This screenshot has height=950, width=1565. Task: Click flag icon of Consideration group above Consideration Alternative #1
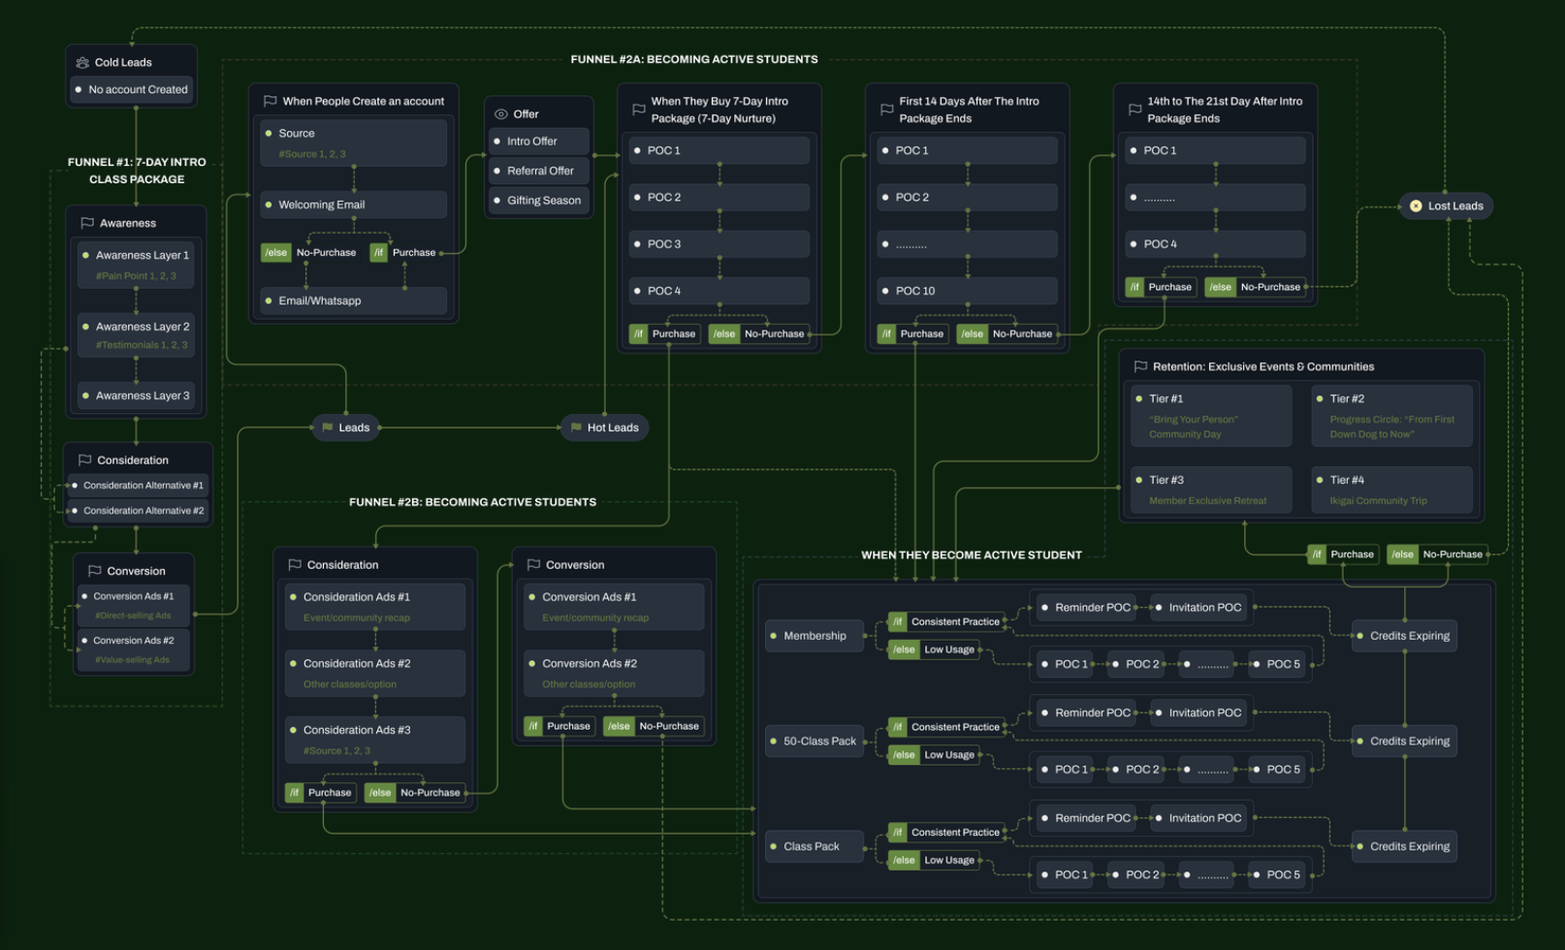[x=84, y=460]
